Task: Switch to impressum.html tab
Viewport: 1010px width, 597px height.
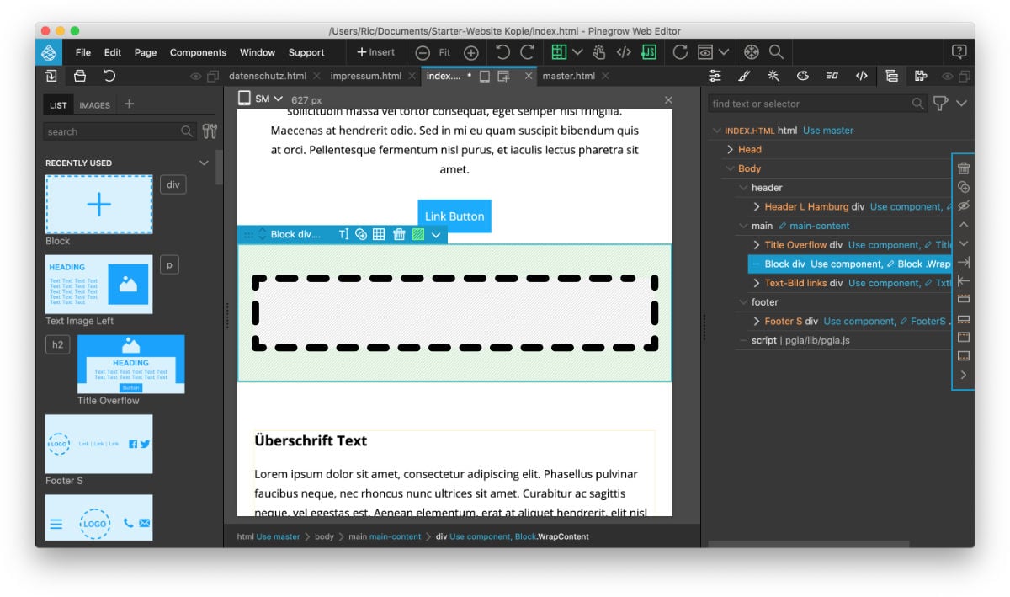Action: [x=366, y=76]
